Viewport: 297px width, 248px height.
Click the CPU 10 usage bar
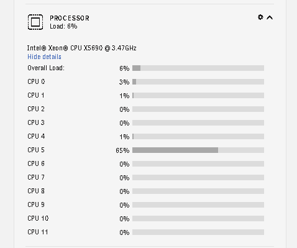coord(198,218)
